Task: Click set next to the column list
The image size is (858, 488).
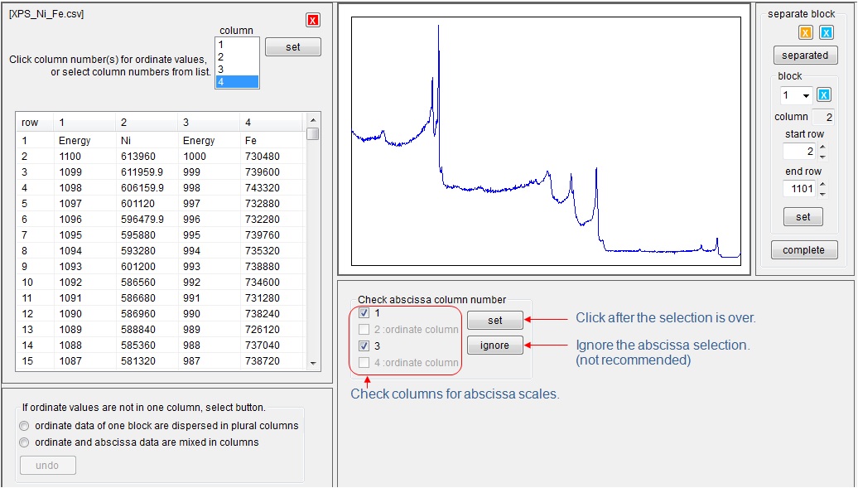Action: click(293, 46)
